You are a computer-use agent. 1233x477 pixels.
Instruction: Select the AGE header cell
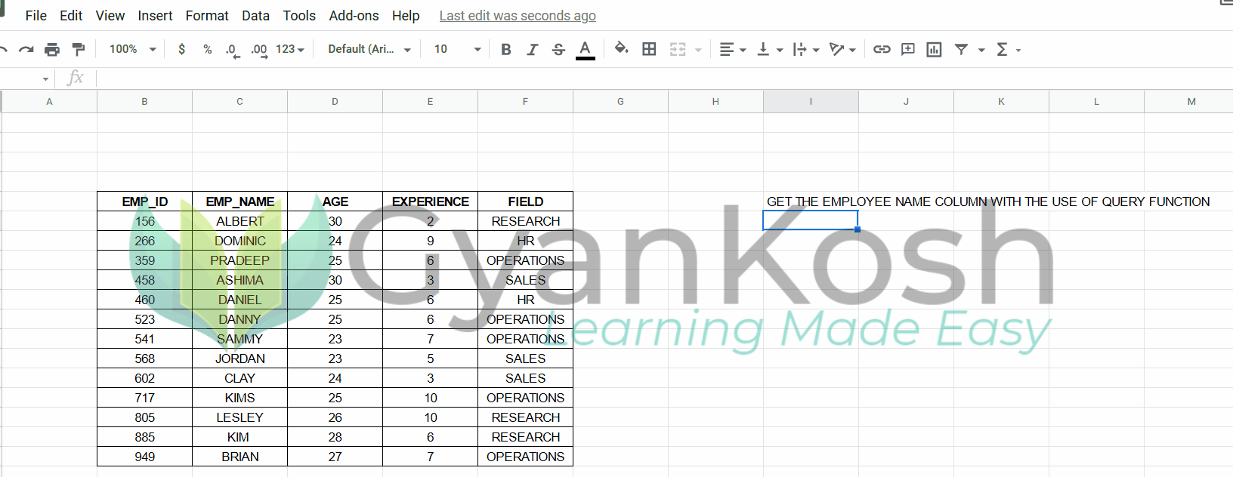335,202
